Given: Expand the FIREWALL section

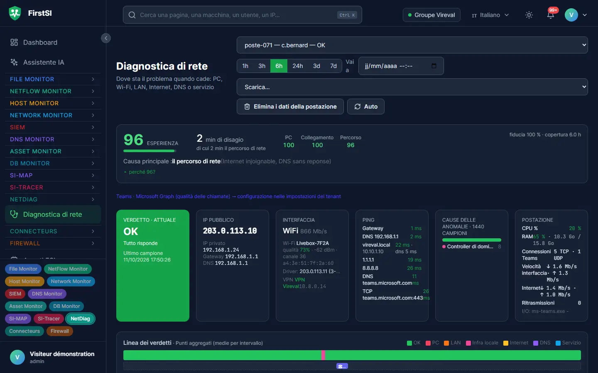Looking at the screenshot, I should tap(53, 243).
